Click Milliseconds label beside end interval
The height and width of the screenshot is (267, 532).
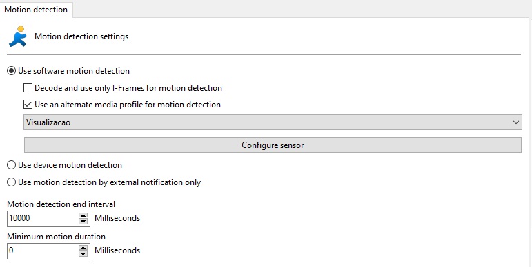click(x=117, y=218)
